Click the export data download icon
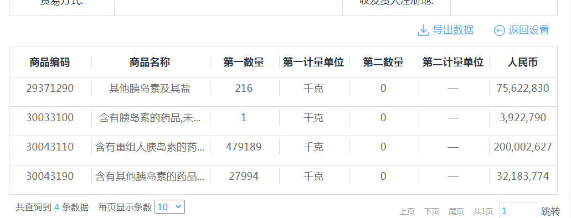571x218 pixels. click(x=423, y=30)
